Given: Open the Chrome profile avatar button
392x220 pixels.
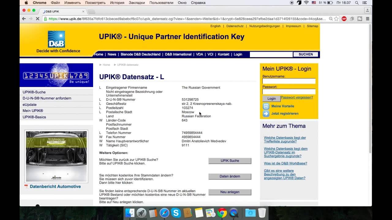Looking at the screenshot, I should click(x=367, y=10).
